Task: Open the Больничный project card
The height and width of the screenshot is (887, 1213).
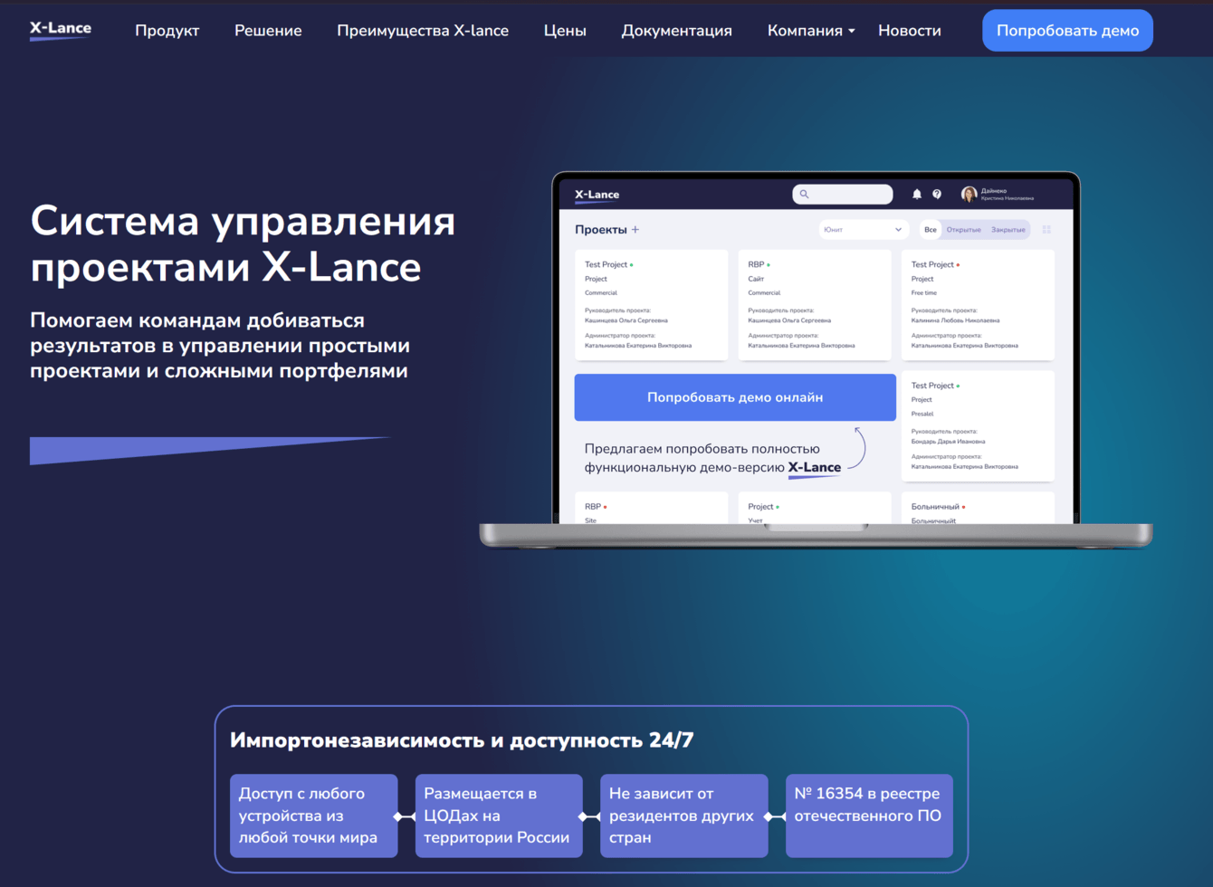Action: click(x=979, y=508)
